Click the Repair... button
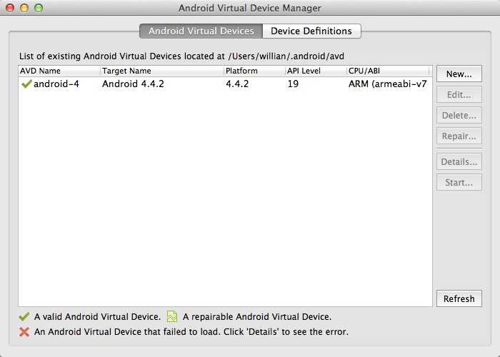 tap(459, 136)
